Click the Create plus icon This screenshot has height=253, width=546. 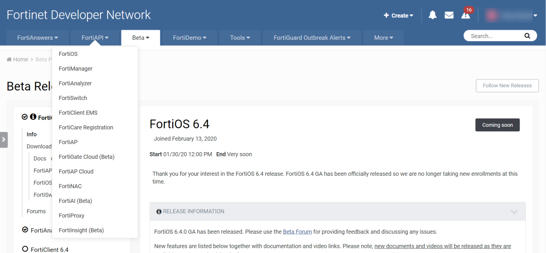(x=386, y=15)
